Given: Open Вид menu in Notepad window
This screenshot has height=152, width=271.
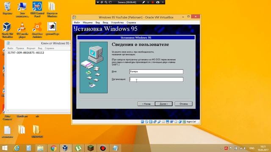Looking at the screenshot, I should [x=40, y=49].
